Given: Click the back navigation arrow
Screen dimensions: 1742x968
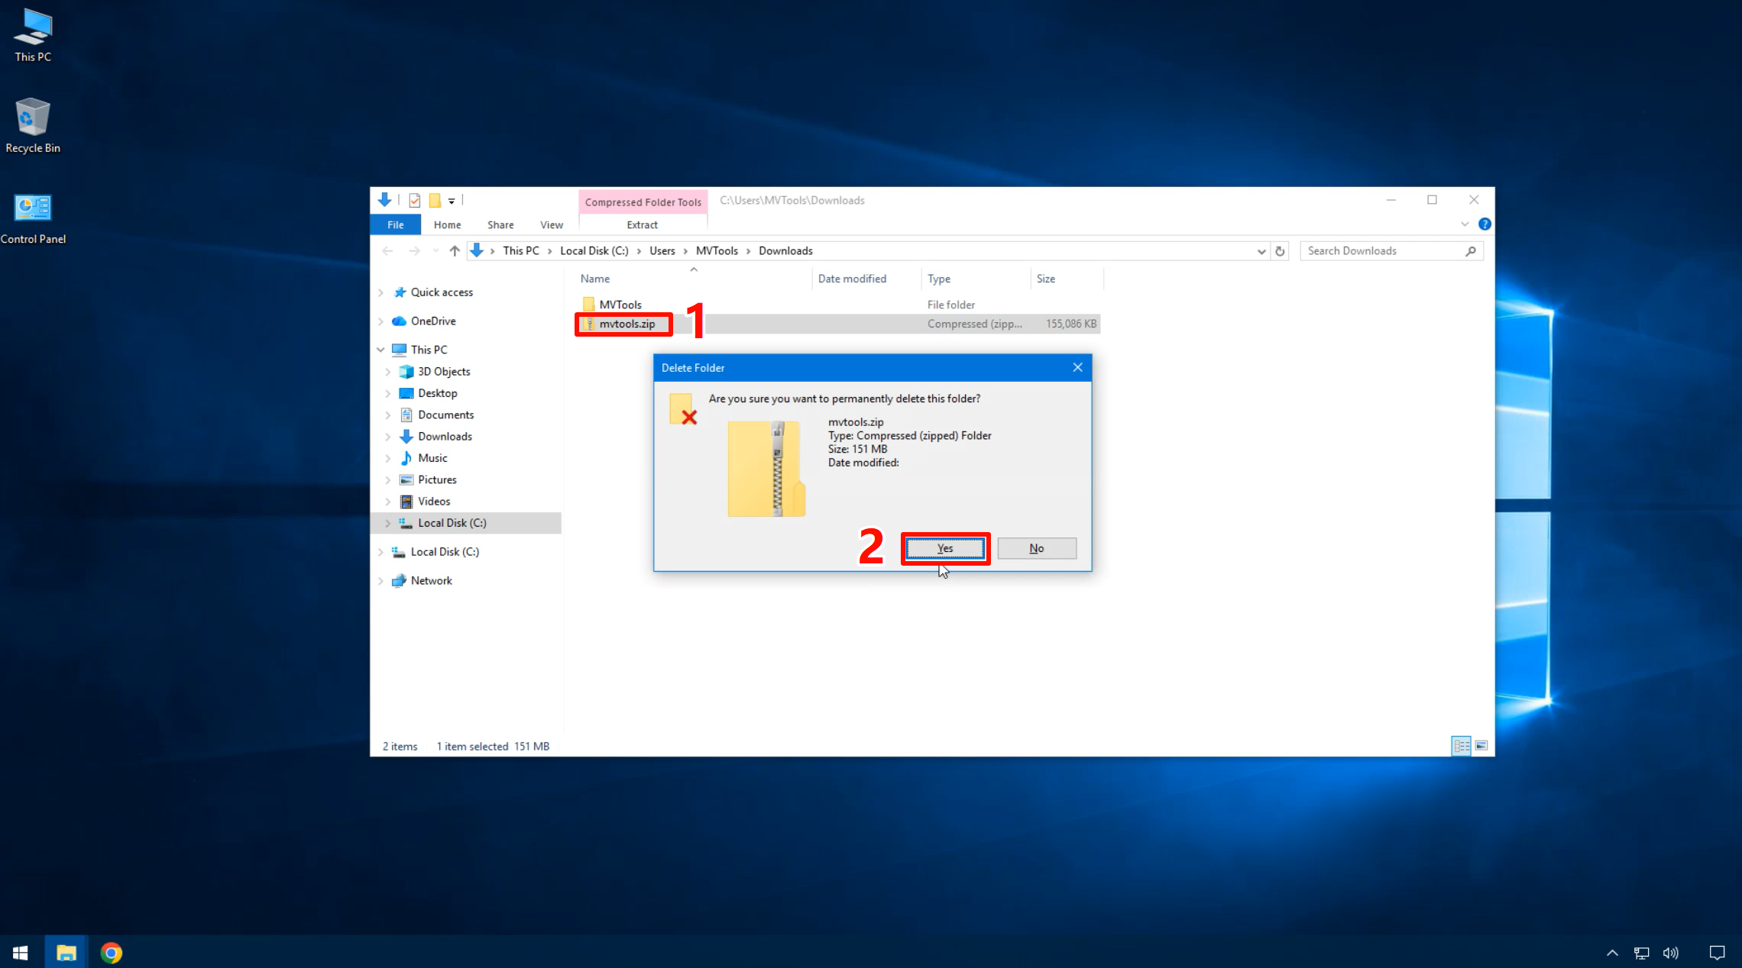Looking at the screenshot, I should point(387,250).
